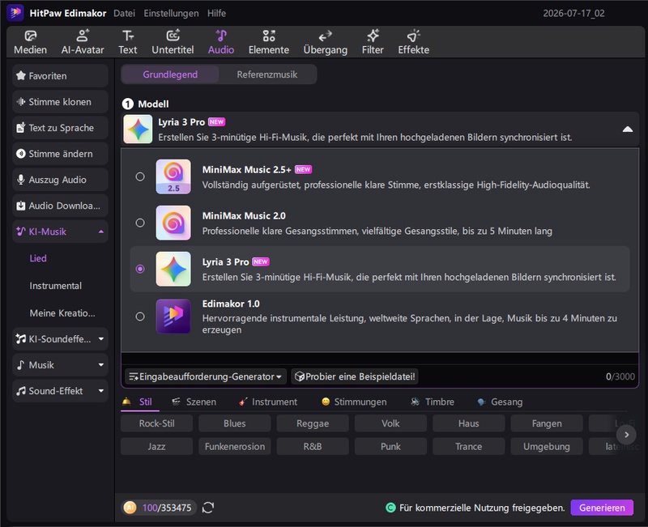This screenshot has width=648, height=527.
Task: Open Instrumental under KI-Musik
Action: click(55, 286)
